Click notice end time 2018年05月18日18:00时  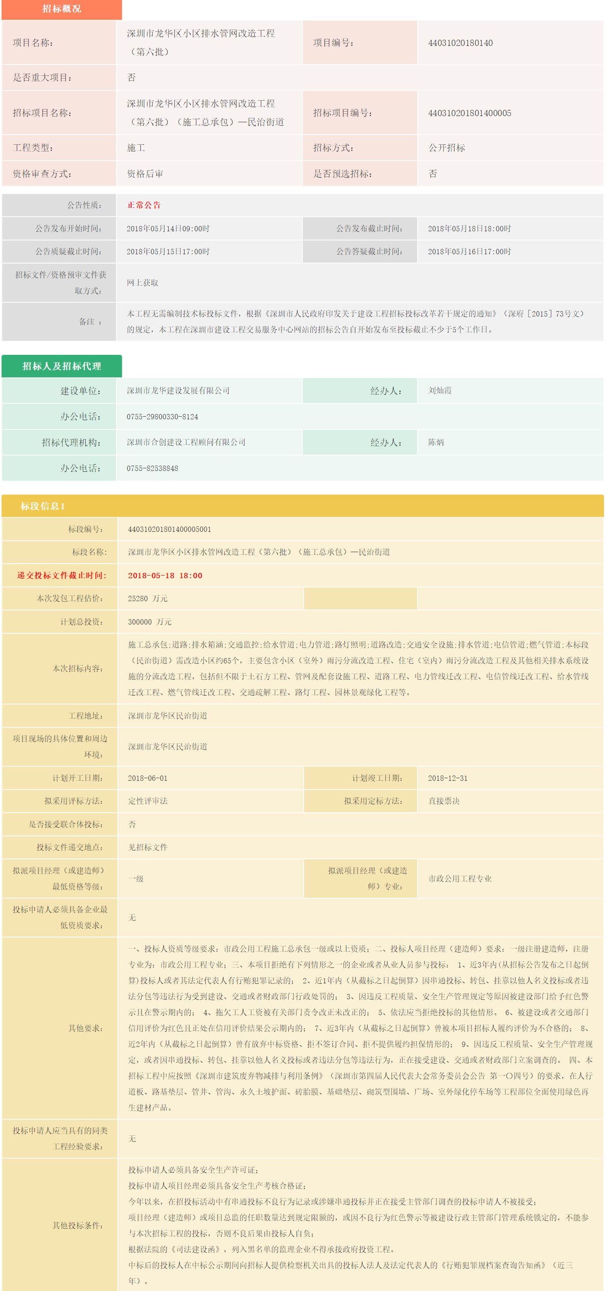469,229
